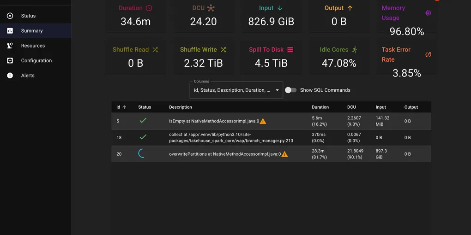Click the Output up-arrow icon
The width and height of the screenshot is (471, 235).
350,8
